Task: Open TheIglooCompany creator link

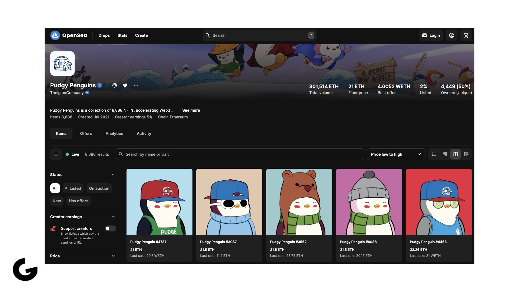Action: coord(67,93)
